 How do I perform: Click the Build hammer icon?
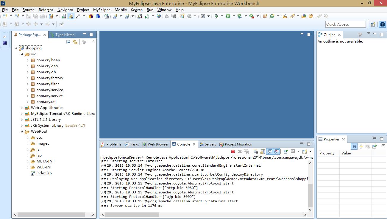tap(78, 16)
